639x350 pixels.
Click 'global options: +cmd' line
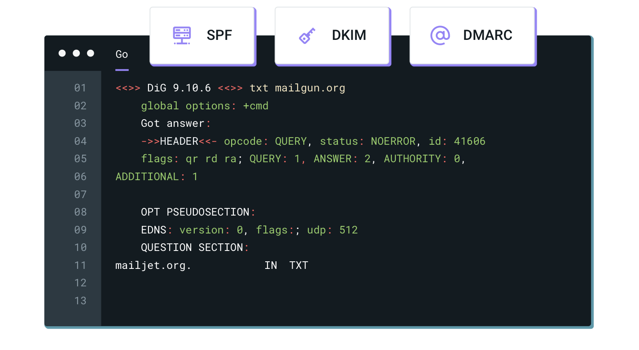pyautogui.click(x=205, y=106)
